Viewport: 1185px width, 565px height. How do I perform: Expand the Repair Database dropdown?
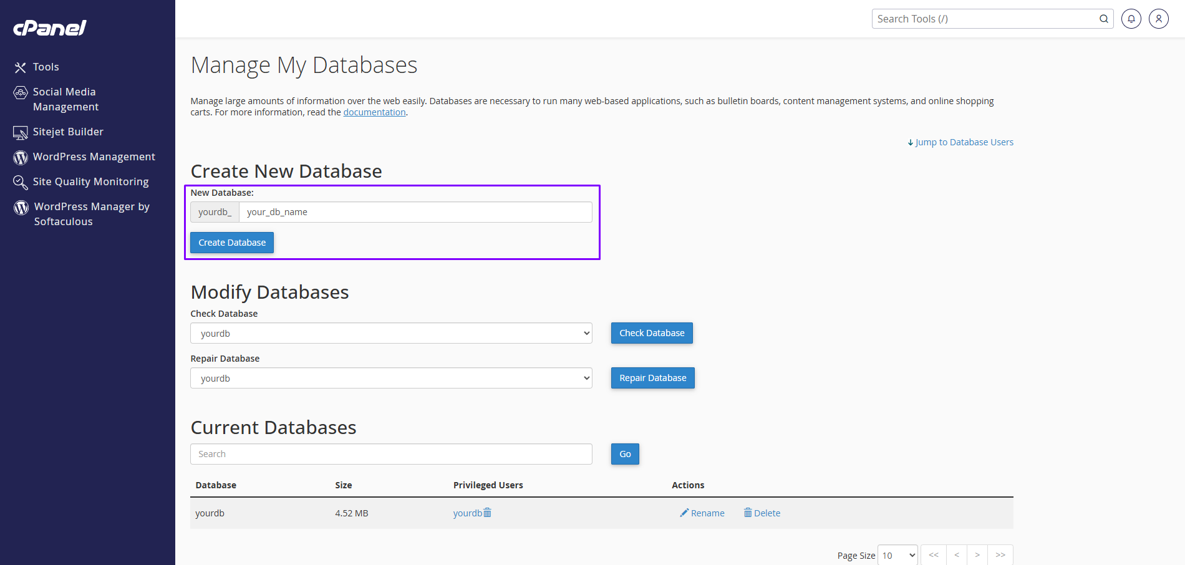(x=391, y=378)
